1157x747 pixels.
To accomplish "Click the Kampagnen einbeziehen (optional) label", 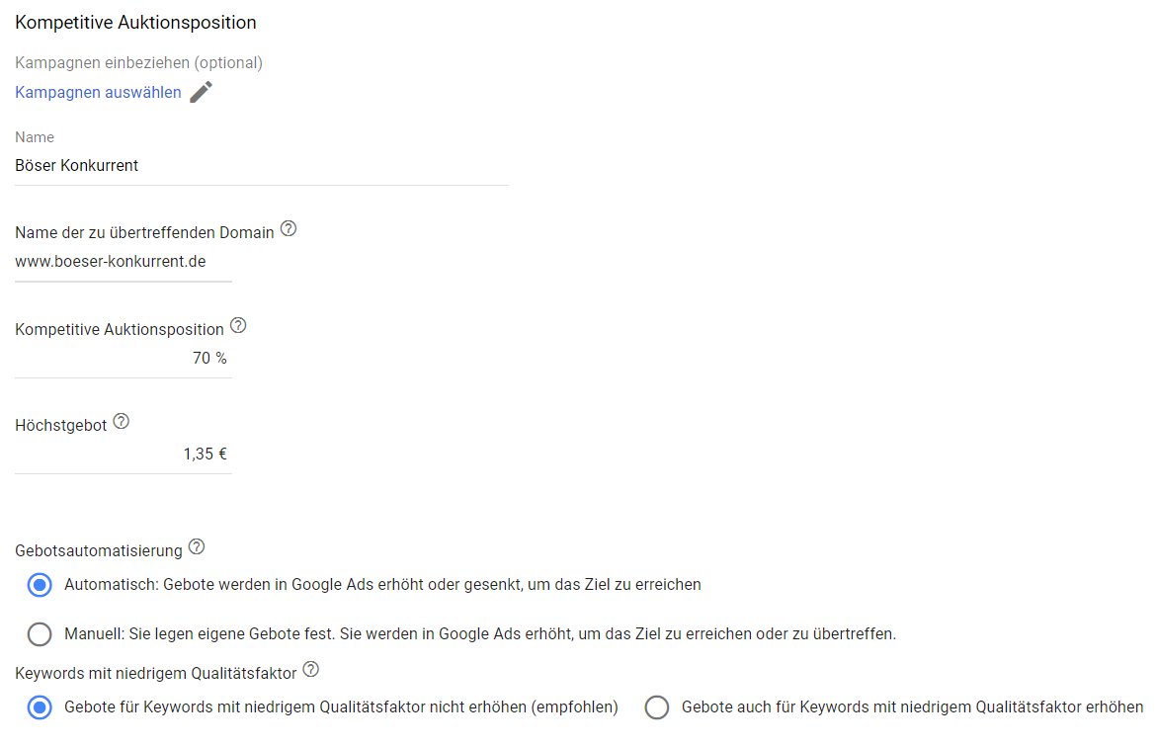I will (x=138, y=62).
